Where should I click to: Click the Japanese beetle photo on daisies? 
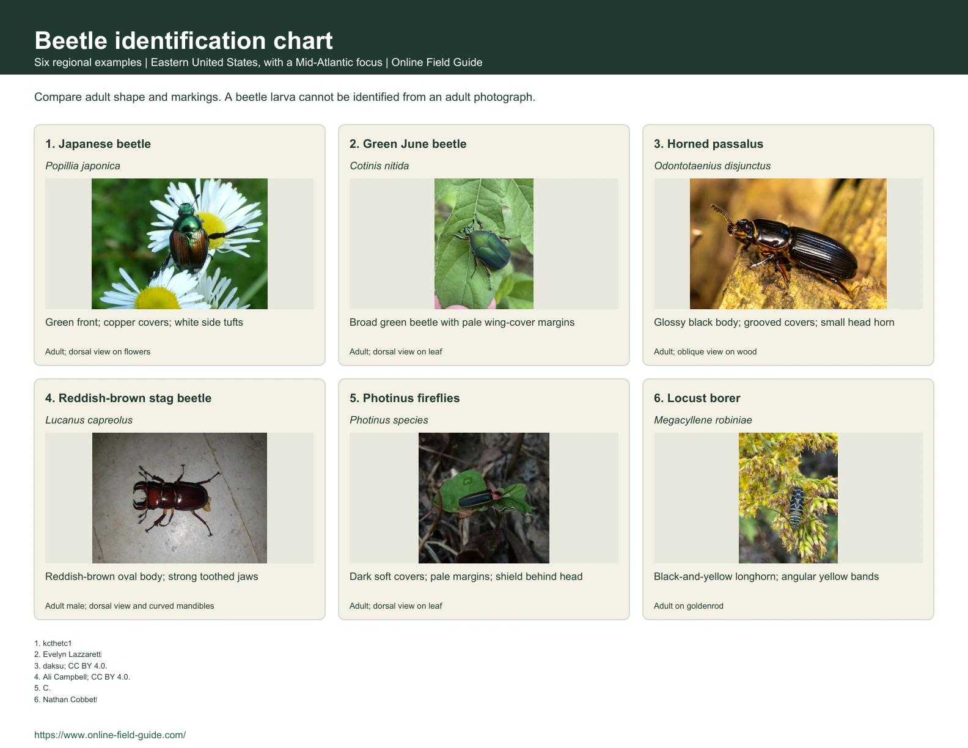[180, 244]
